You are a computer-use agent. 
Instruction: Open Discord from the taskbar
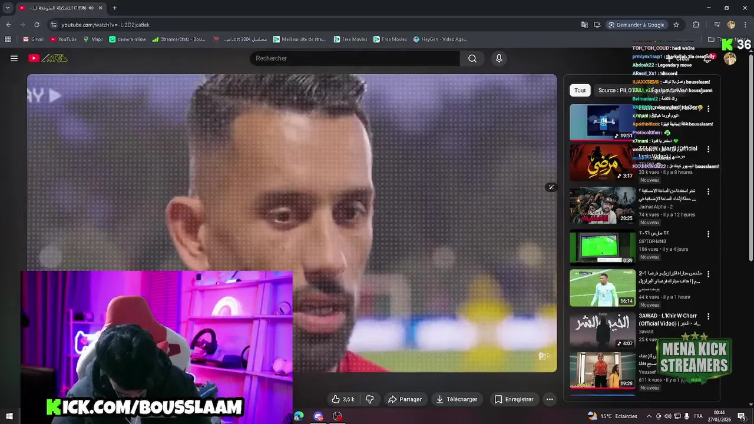319,416
